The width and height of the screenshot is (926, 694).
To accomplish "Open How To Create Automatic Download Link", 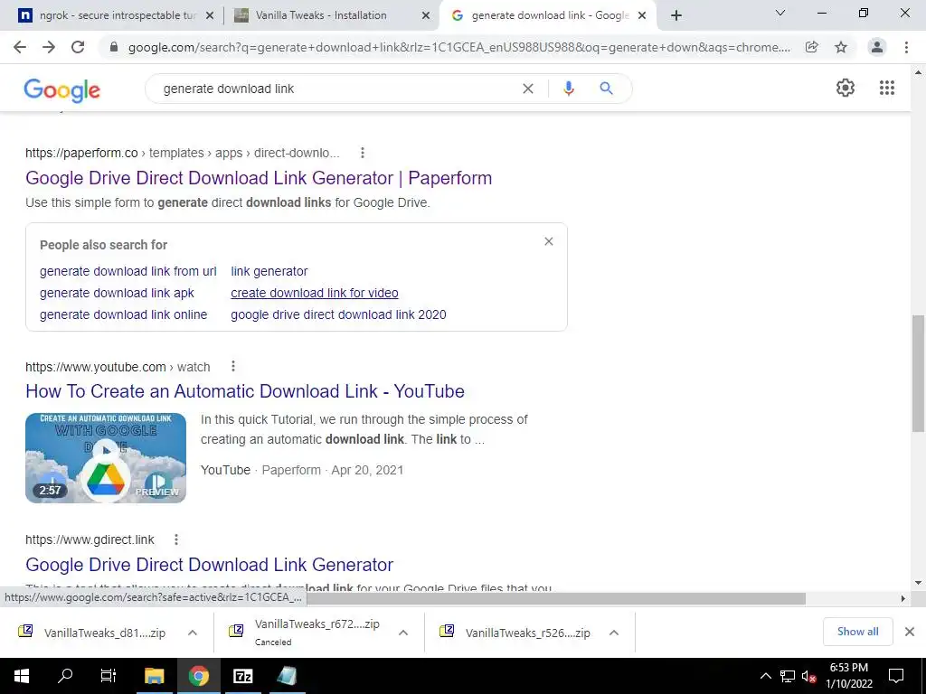I will coord(245,390).
